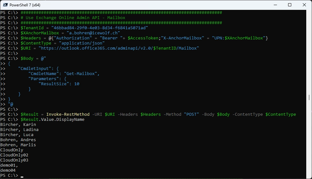Click the PowerShell icon in the title bar
The width and height of the screenshot is (312, 179).
pos(5,5)
